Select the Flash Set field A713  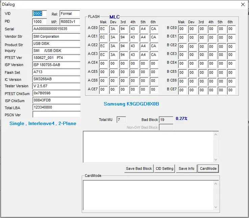[x=56, y=72]
